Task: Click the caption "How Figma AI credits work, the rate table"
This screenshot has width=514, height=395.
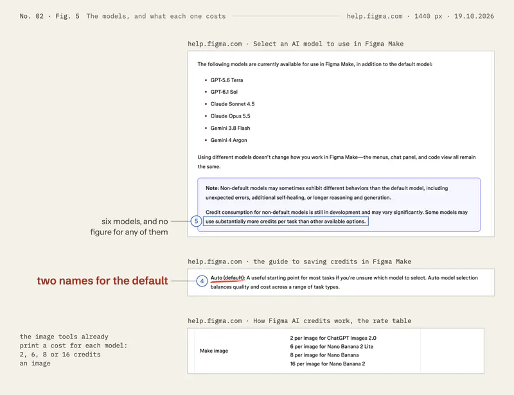Action: click(332, 321)
